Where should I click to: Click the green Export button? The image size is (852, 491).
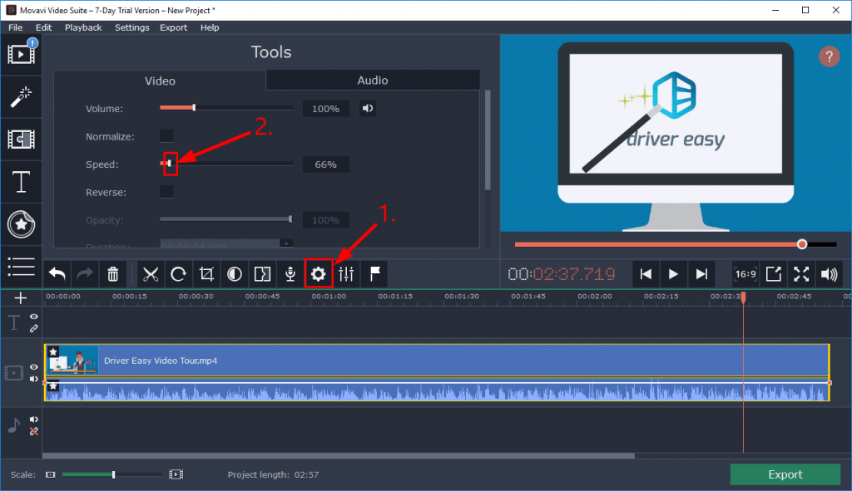click(785, 474)
